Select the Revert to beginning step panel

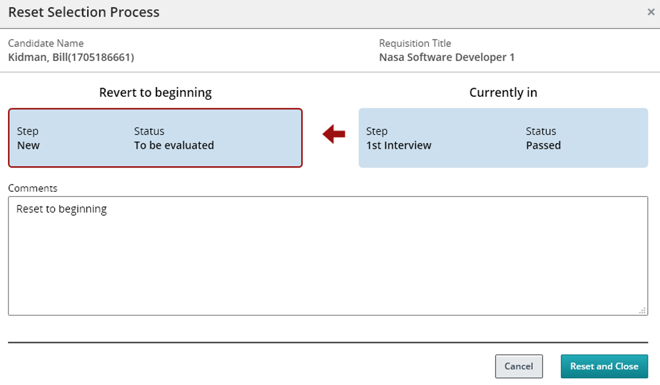[155, 138]
